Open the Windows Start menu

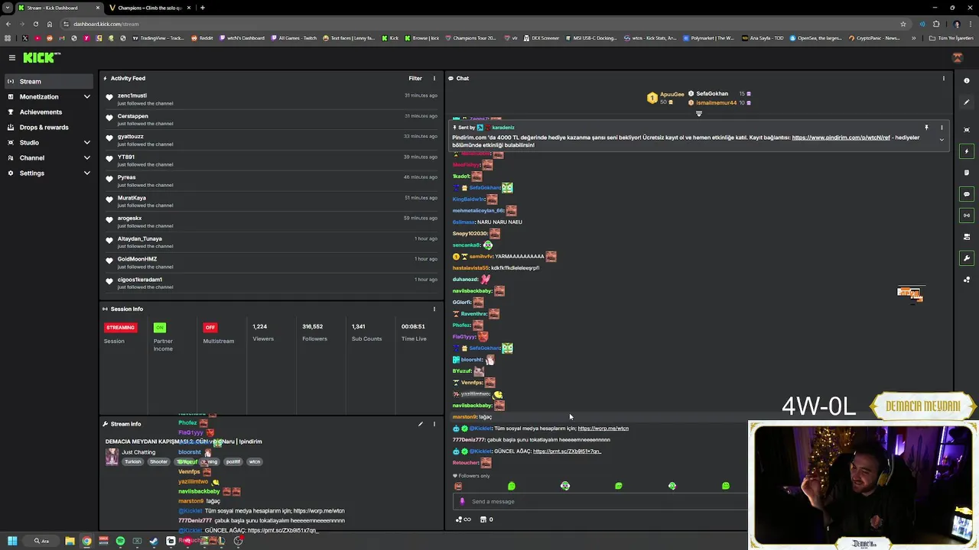[x=12, y=541]
